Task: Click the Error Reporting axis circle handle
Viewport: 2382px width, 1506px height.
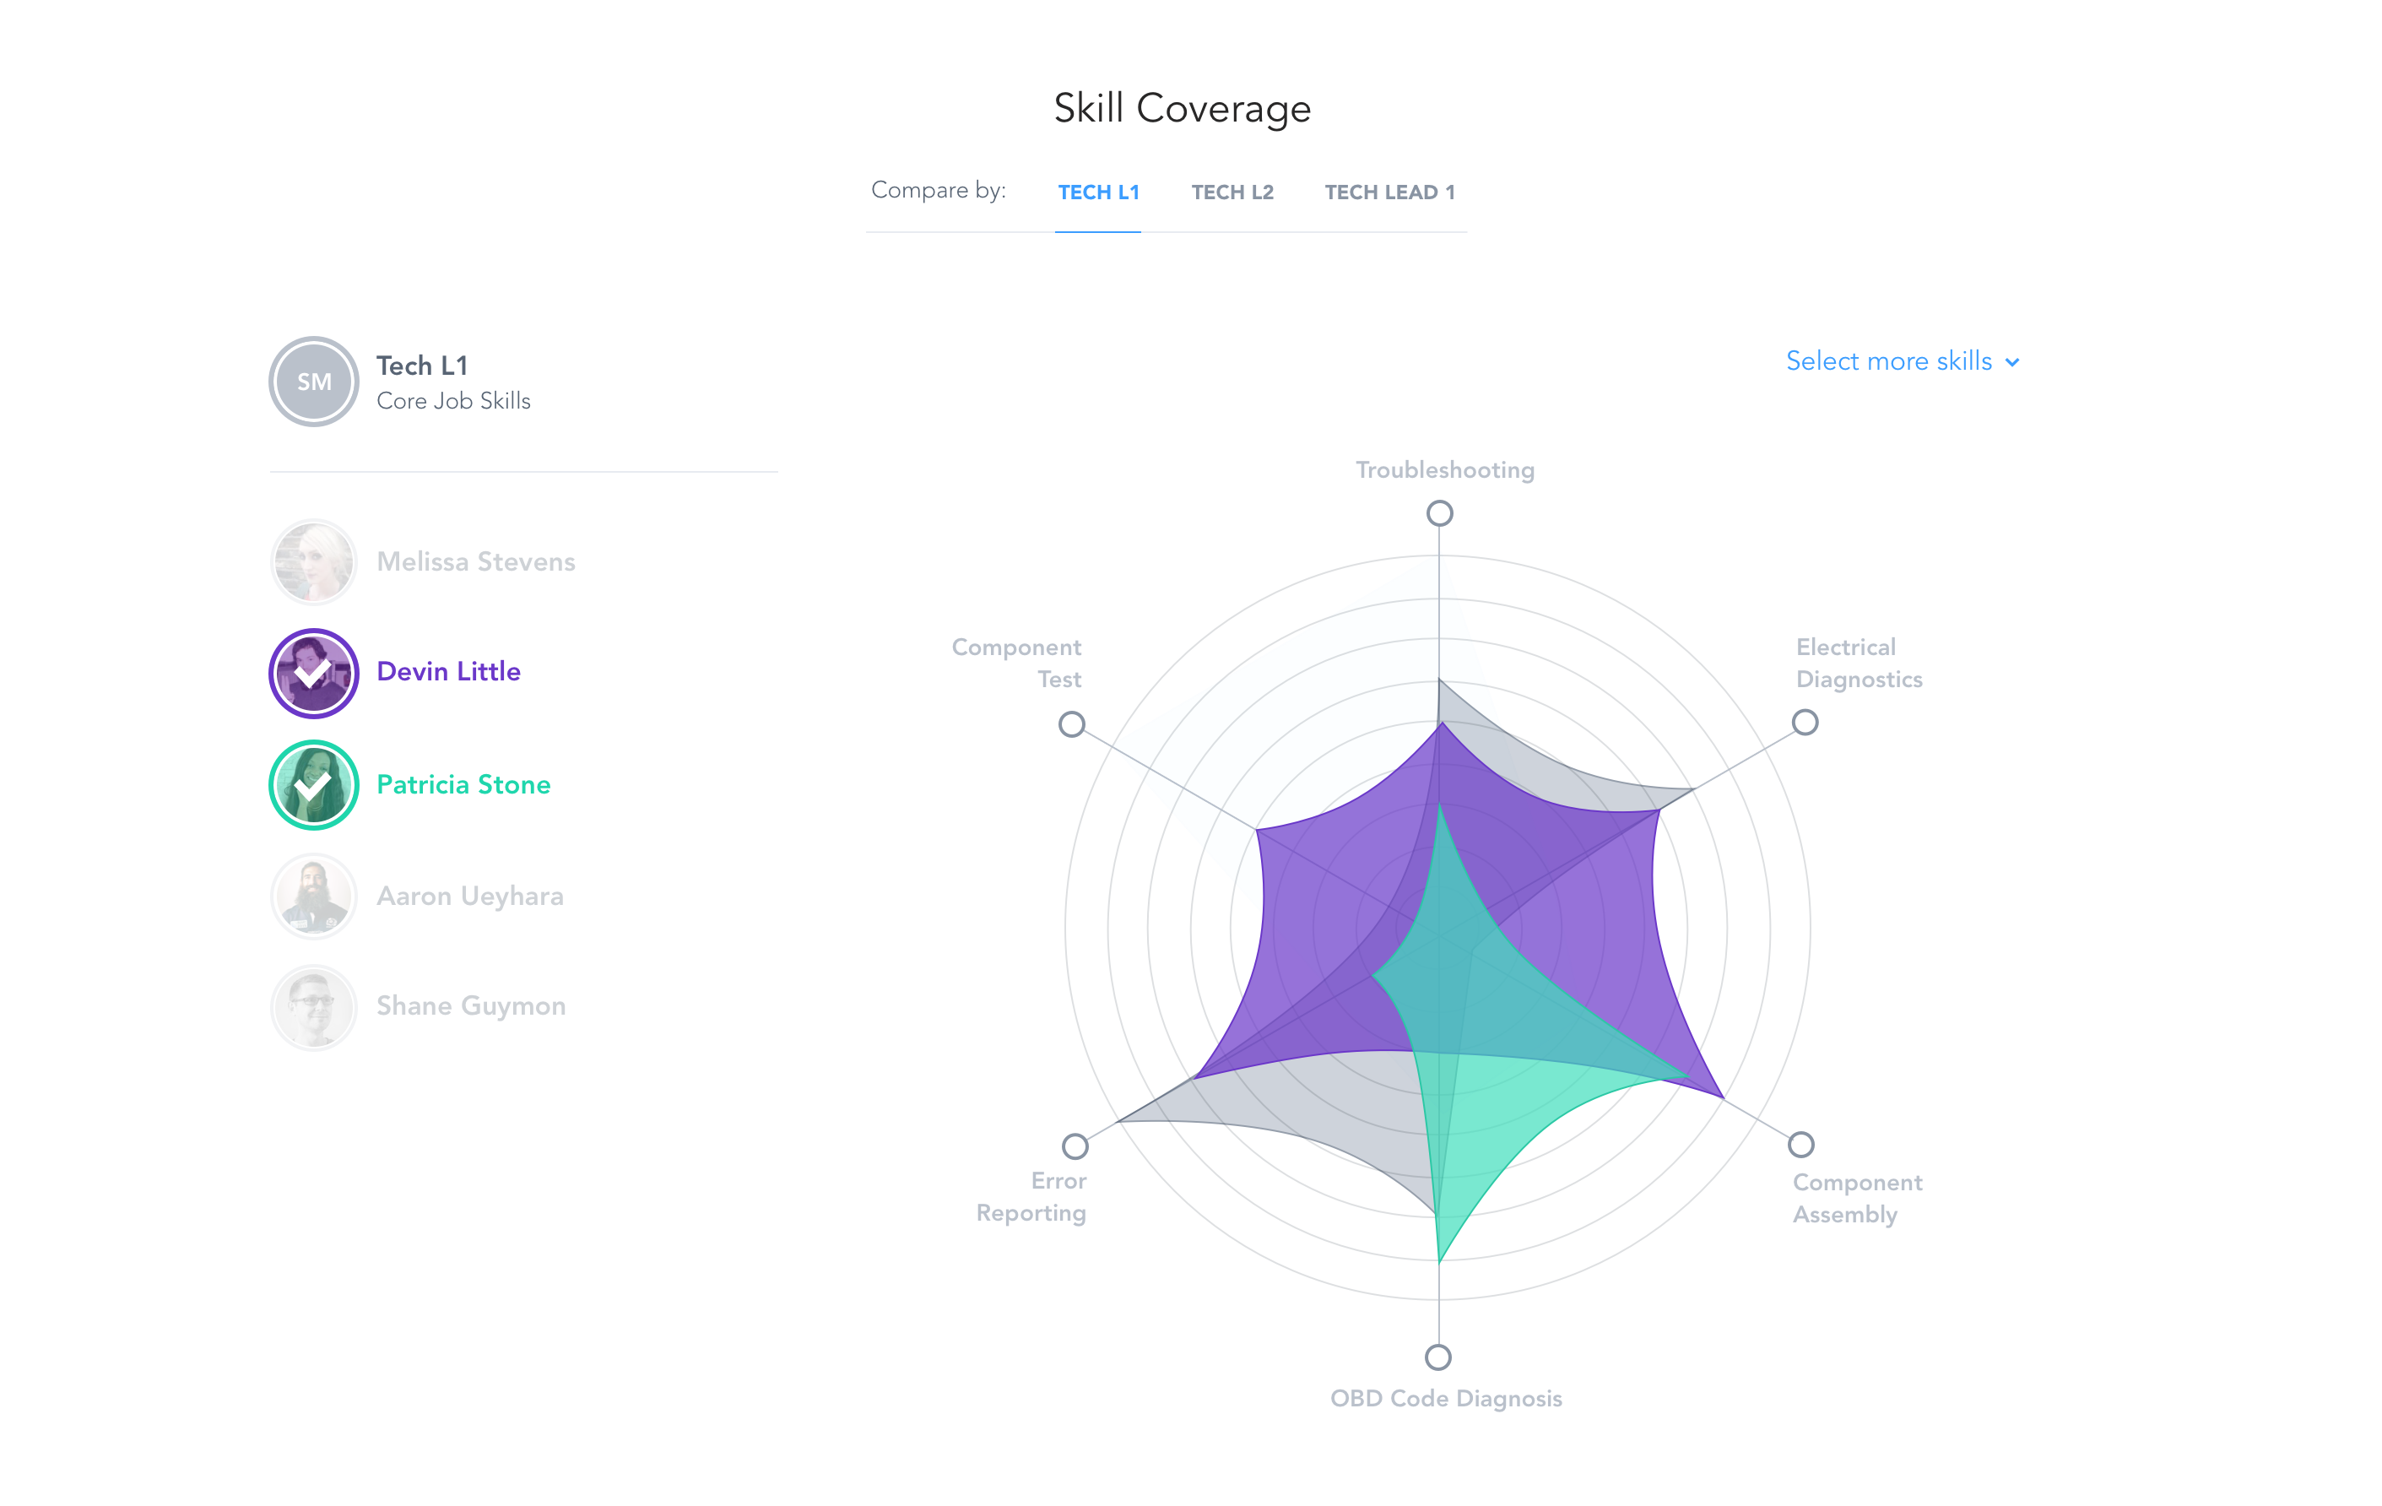Action: tap(1075, 1147)
